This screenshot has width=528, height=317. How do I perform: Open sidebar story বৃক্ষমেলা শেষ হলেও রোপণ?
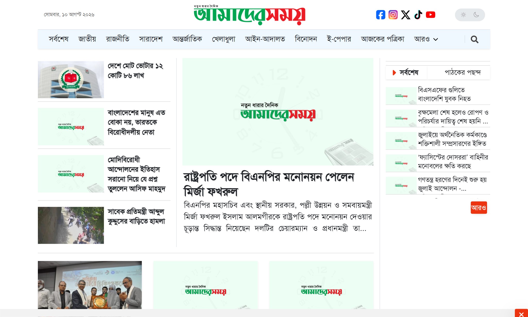coord(453,117)
